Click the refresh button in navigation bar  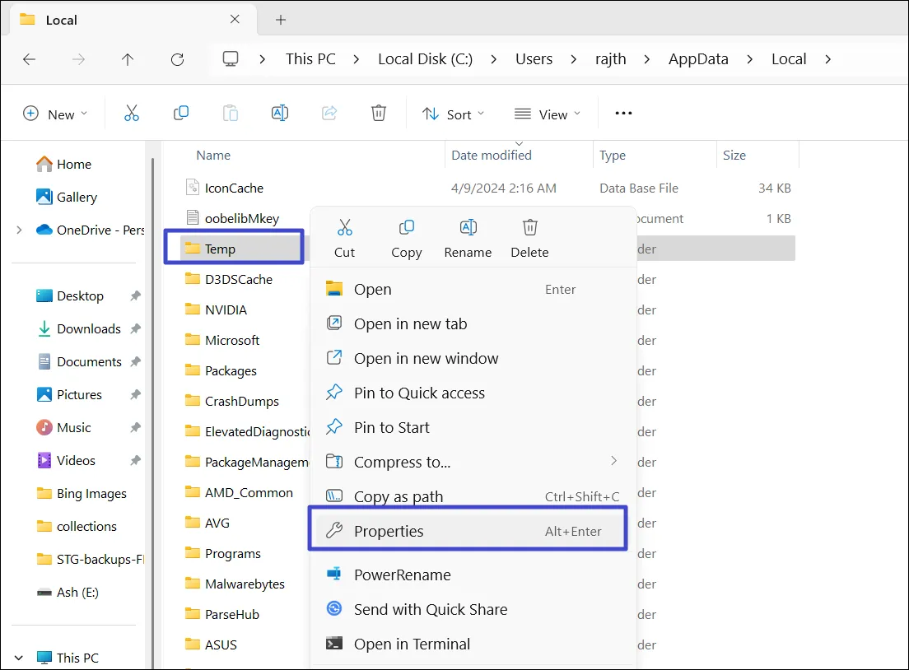[x=177, y=59]
